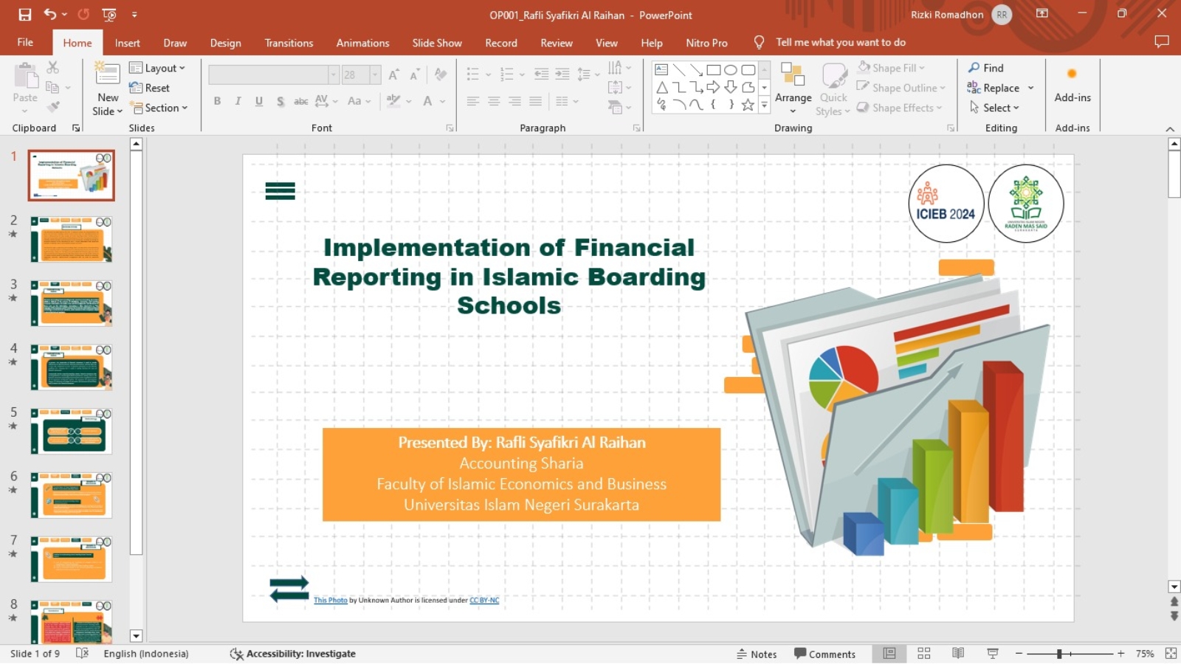Switch to the Animations tab
Image resolution: width=1181 pixels, height=664 pixels.
click(362, 43)
